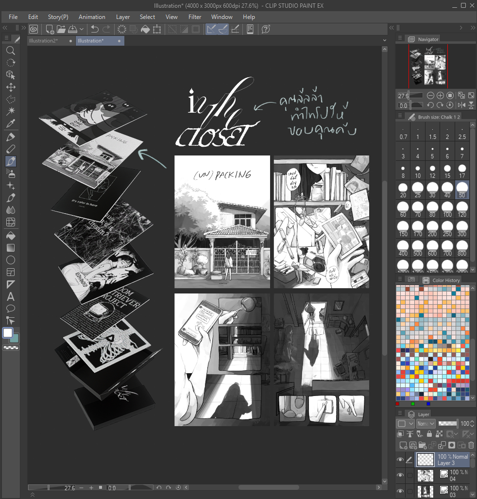Image resolution: width=477 pixels, height=499 pixels.
Task: Toggle visibility of layer 04
Action: pyautogui.click(x=400, y=475)
